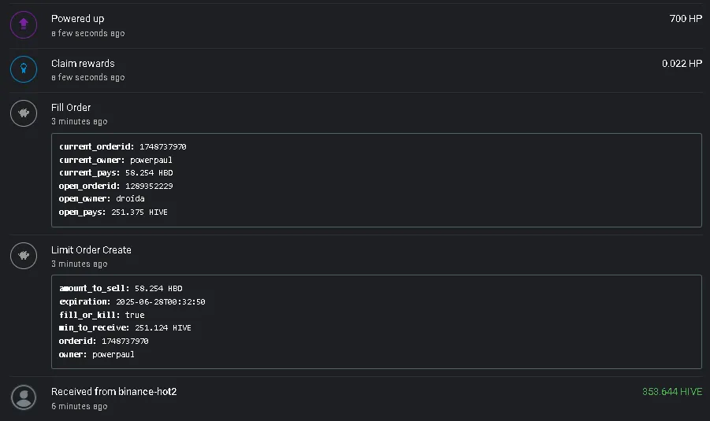
Task: Click the 700 HP amount
Action: click(x=686, y=19)
